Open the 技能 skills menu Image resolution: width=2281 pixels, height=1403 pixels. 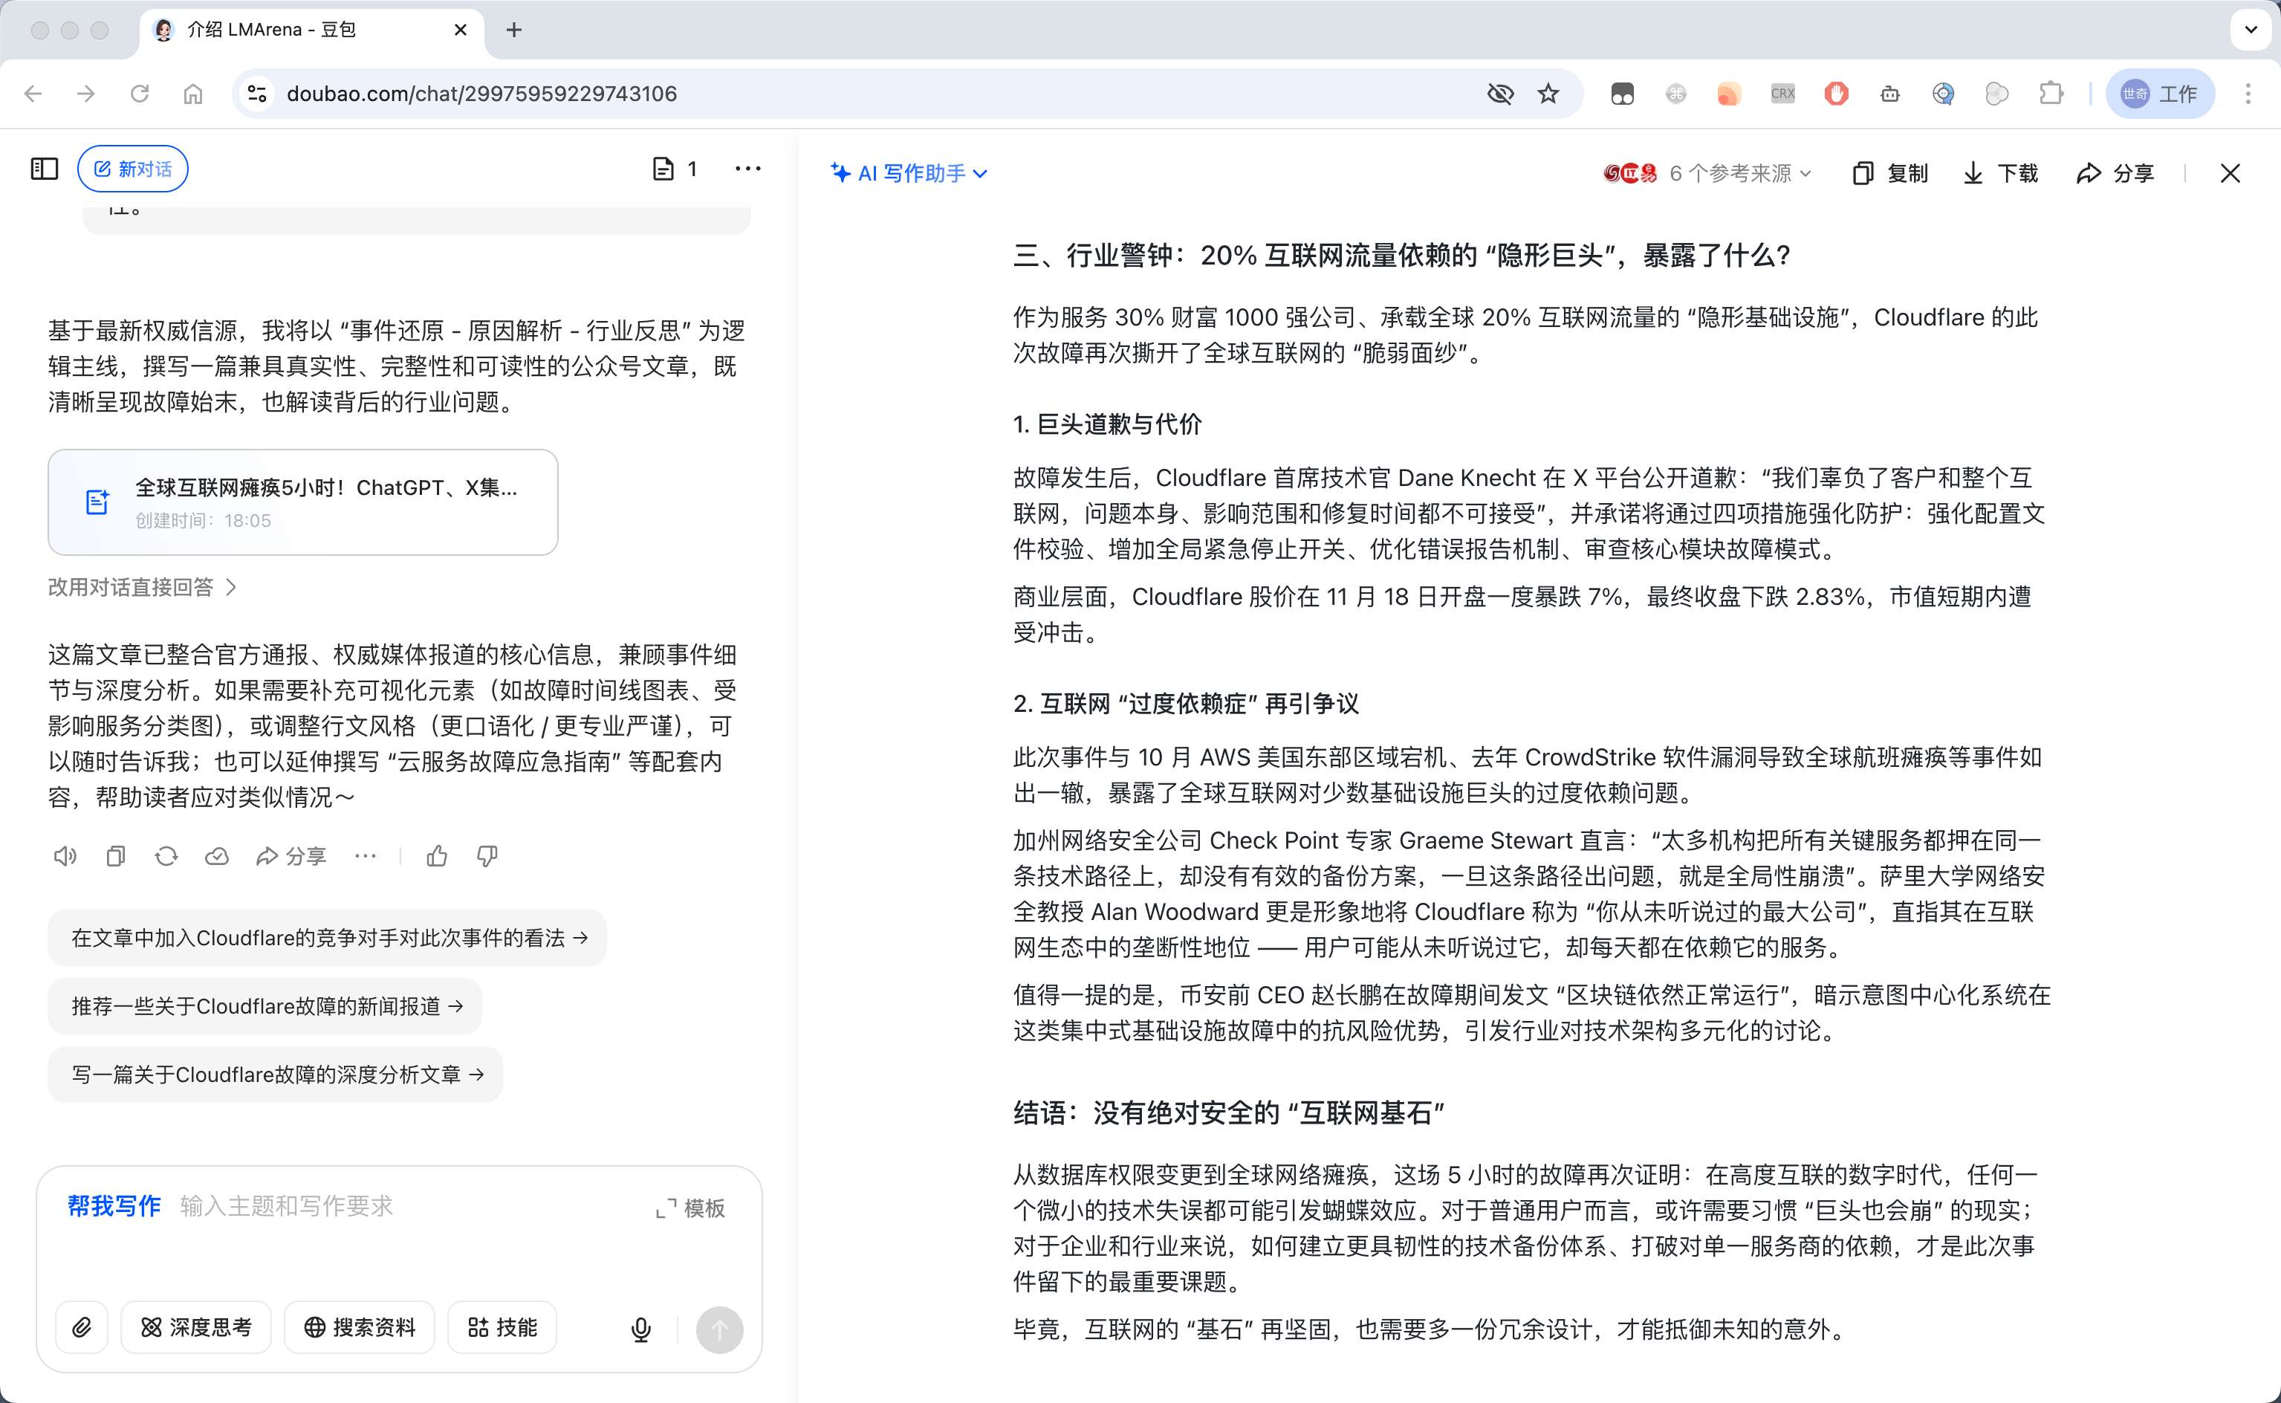click(502, 1328)
